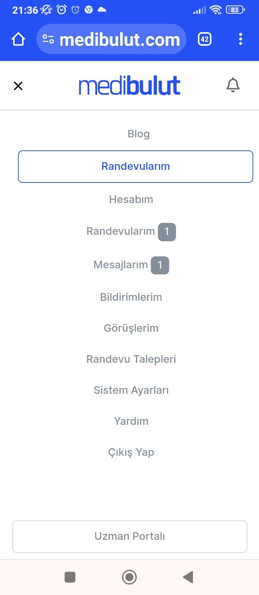Navigate to Görüşlerim
Screen dimensions: 259x595
pos(131,328)
